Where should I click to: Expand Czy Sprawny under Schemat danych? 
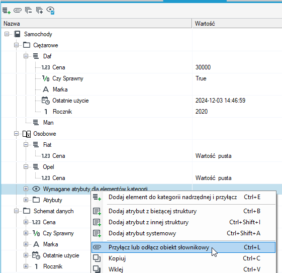tap(26, 233)
